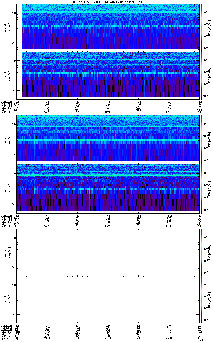Click the 2000 time tick label
The width and height of the screenshot is (213, 342).
point(78,338)
